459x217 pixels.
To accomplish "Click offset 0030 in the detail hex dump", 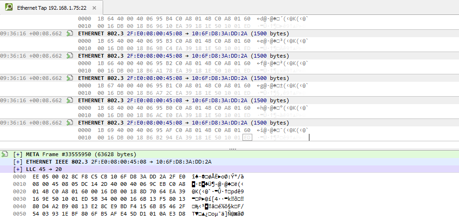I will pyautogui.click(x=20, y=199).
